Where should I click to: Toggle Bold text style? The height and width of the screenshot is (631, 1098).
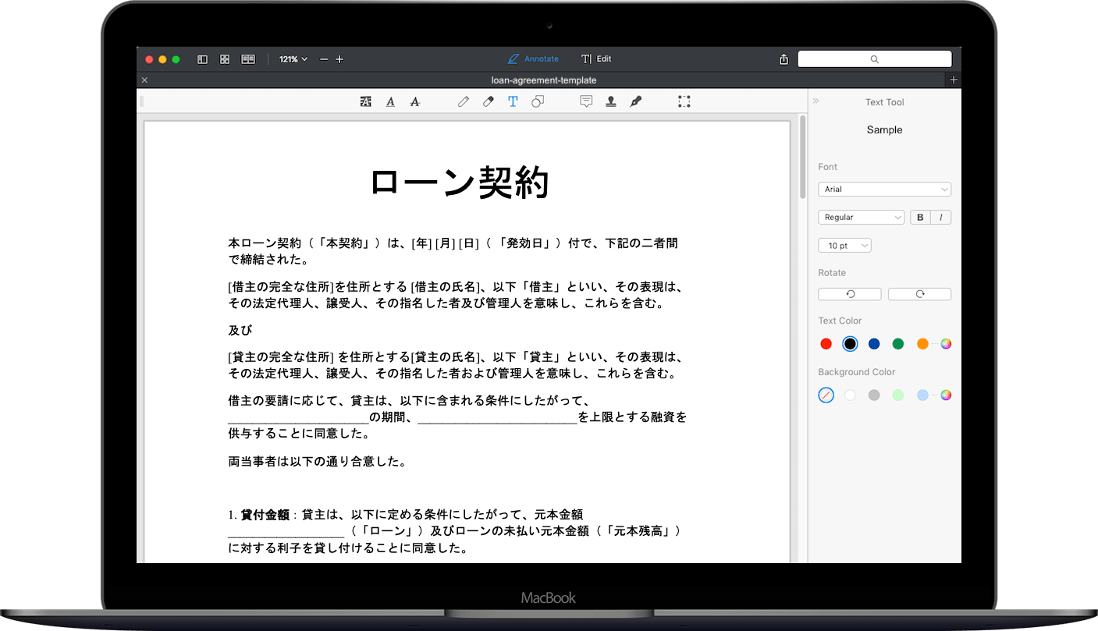[x=920, y=218]
